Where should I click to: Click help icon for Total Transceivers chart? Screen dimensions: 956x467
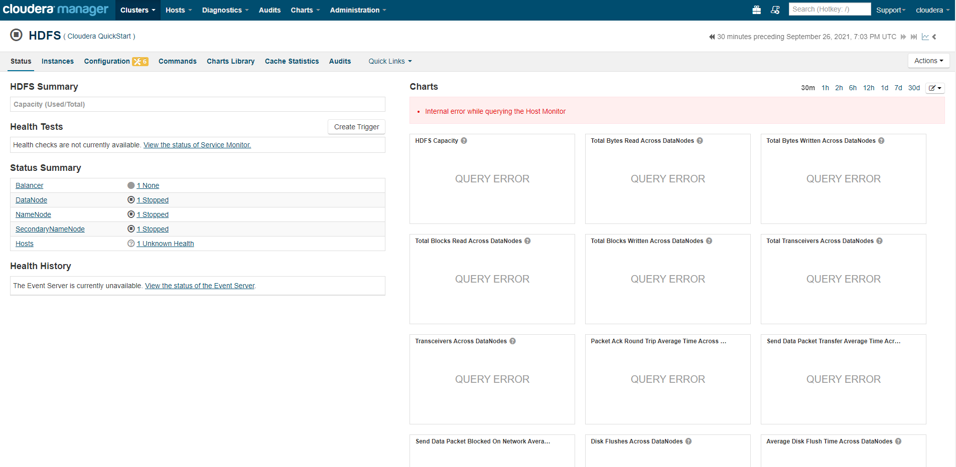879,241
